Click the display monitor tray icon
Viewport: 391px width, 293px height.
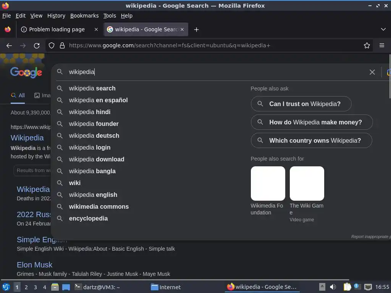tap(368, 287)
